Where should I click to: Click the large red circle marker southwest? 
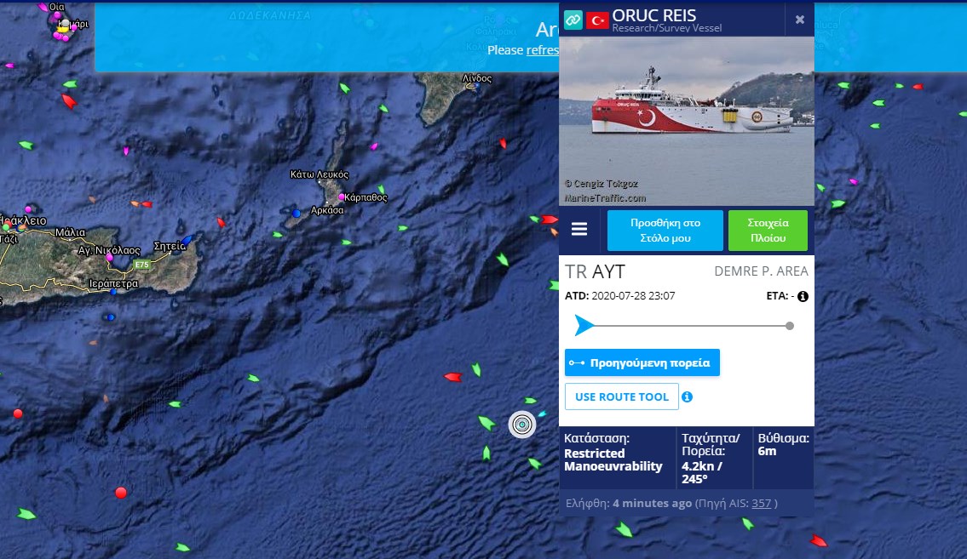[x=121, y=493]
